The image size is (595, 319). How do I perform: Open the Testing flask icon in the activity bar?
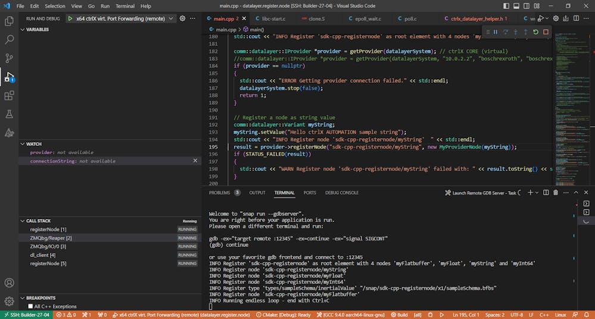click(9, 114)
